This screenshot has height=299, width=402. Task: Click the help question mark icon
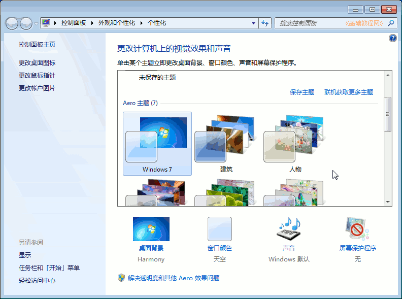392,38
